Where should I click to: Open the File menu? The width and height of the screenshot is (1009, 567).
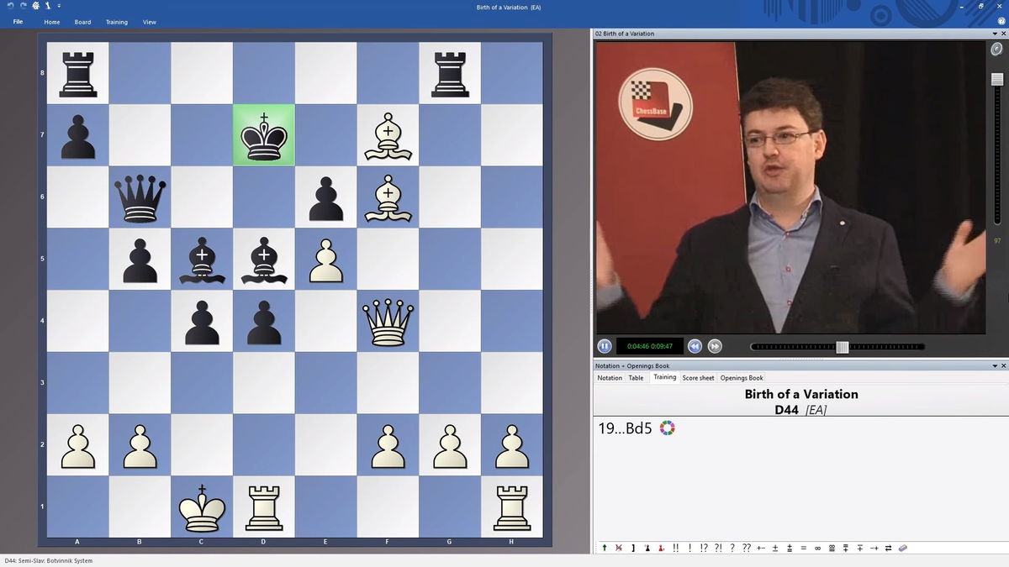pyautogui.click(x=18, y=22)
